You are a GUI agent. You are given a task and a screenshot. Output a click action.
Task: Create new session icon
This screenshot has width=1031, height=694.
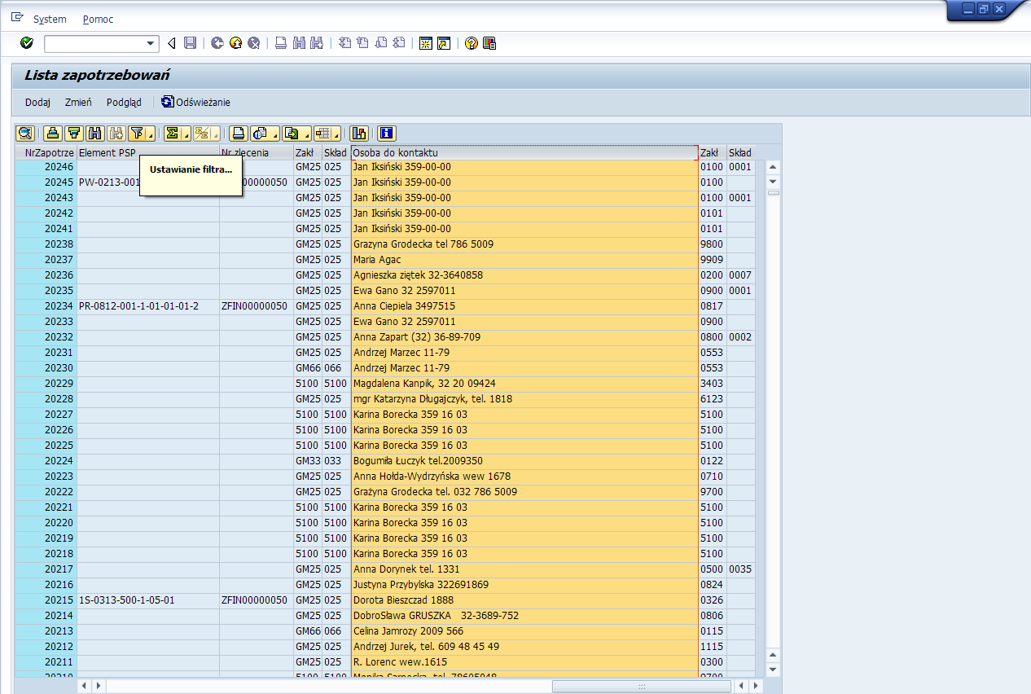point(426,43)
